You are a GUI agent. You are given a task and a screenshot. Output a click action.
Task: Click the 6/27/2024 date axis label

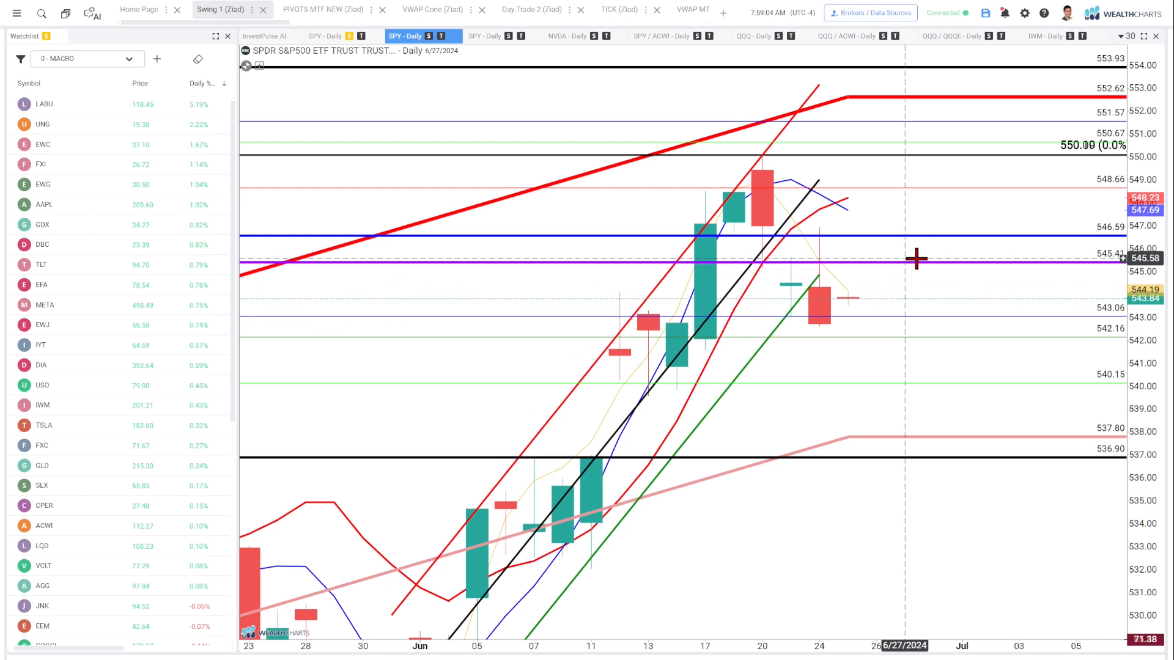click(905, 645)
